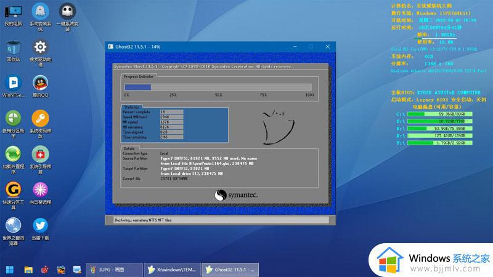Click the C:\ disk usage bar
493x277 pixels.
[x=440, y=114]
